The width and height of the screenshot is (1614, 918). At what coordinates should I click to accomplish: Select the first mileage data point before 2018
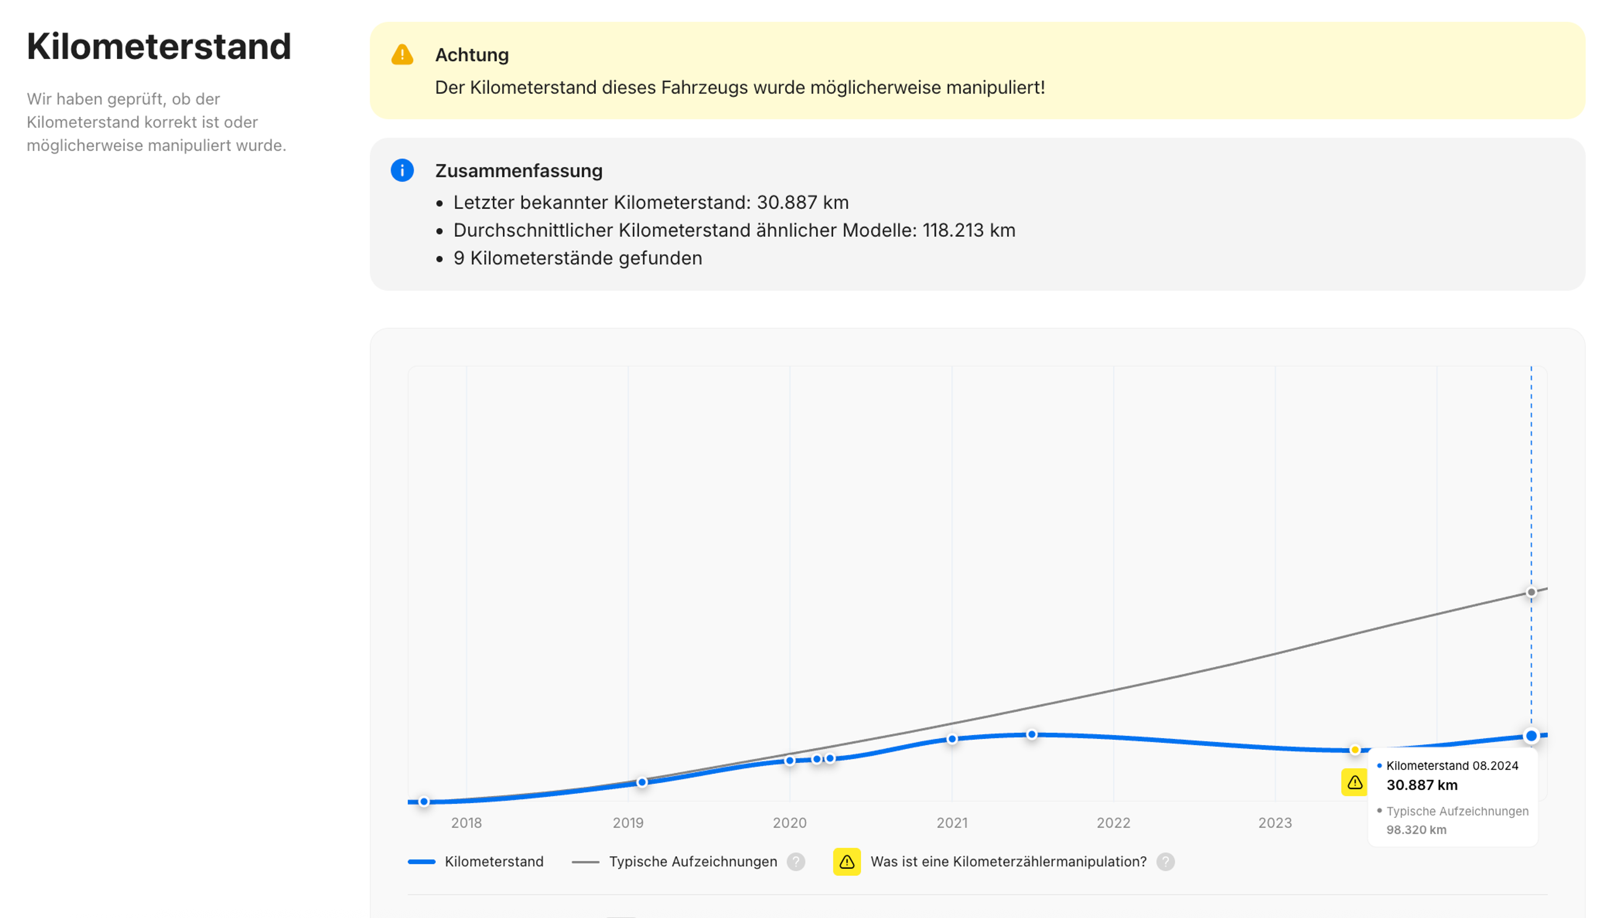[x=424, y=801]
